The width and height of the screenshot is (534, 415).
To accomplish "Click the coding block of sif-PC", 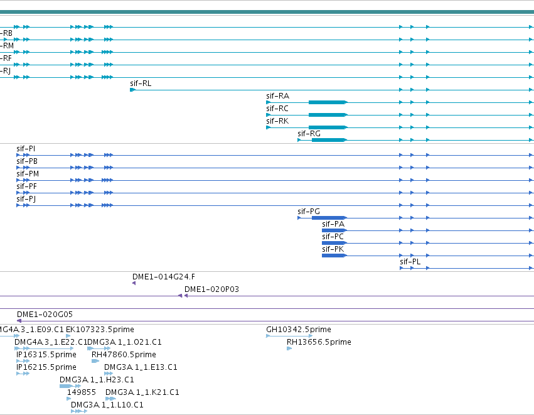I will (x=334, y=243).
